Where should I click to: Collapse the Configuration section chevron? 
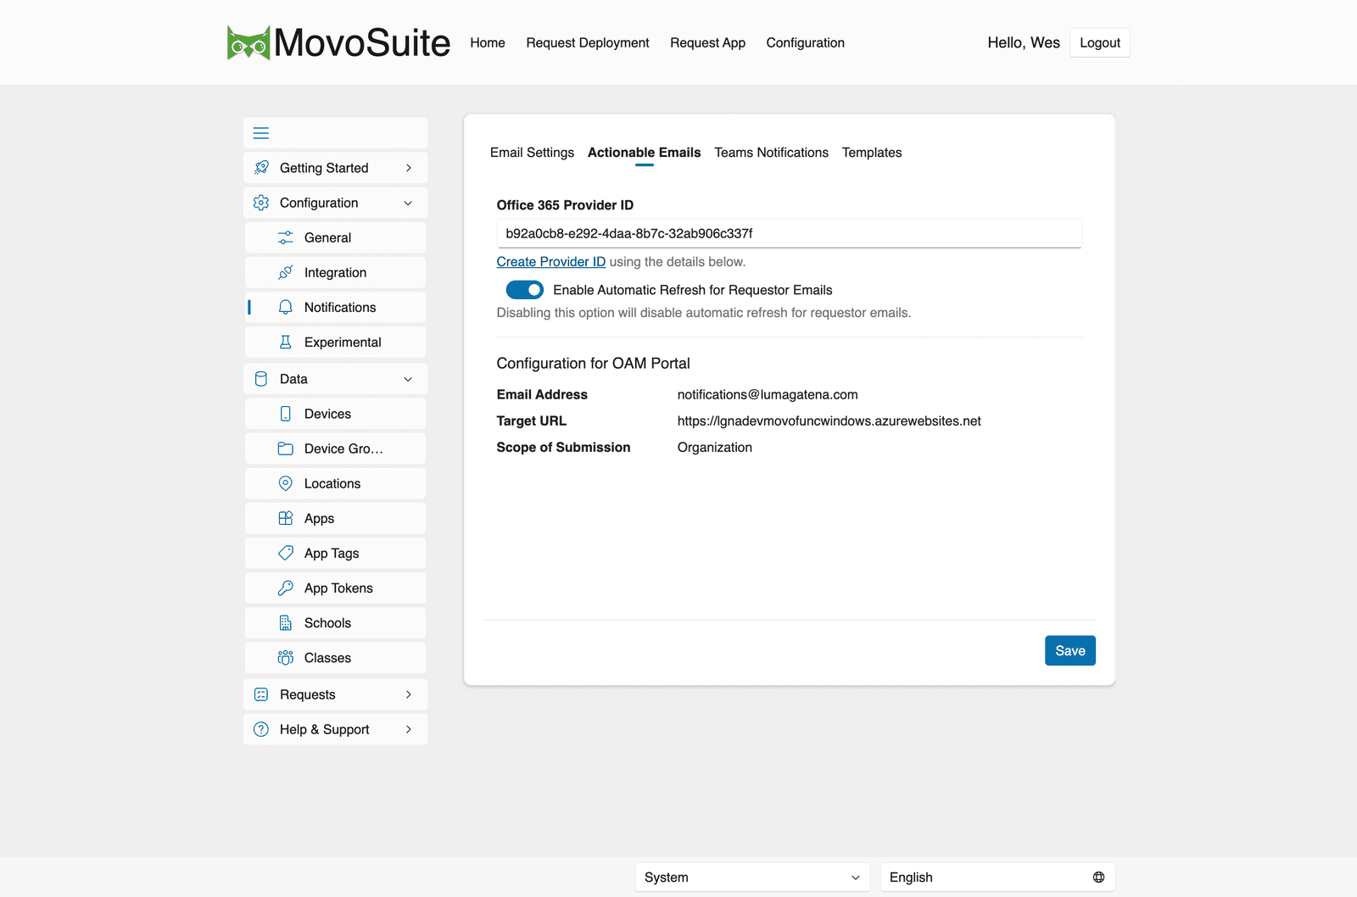[408, 203]
